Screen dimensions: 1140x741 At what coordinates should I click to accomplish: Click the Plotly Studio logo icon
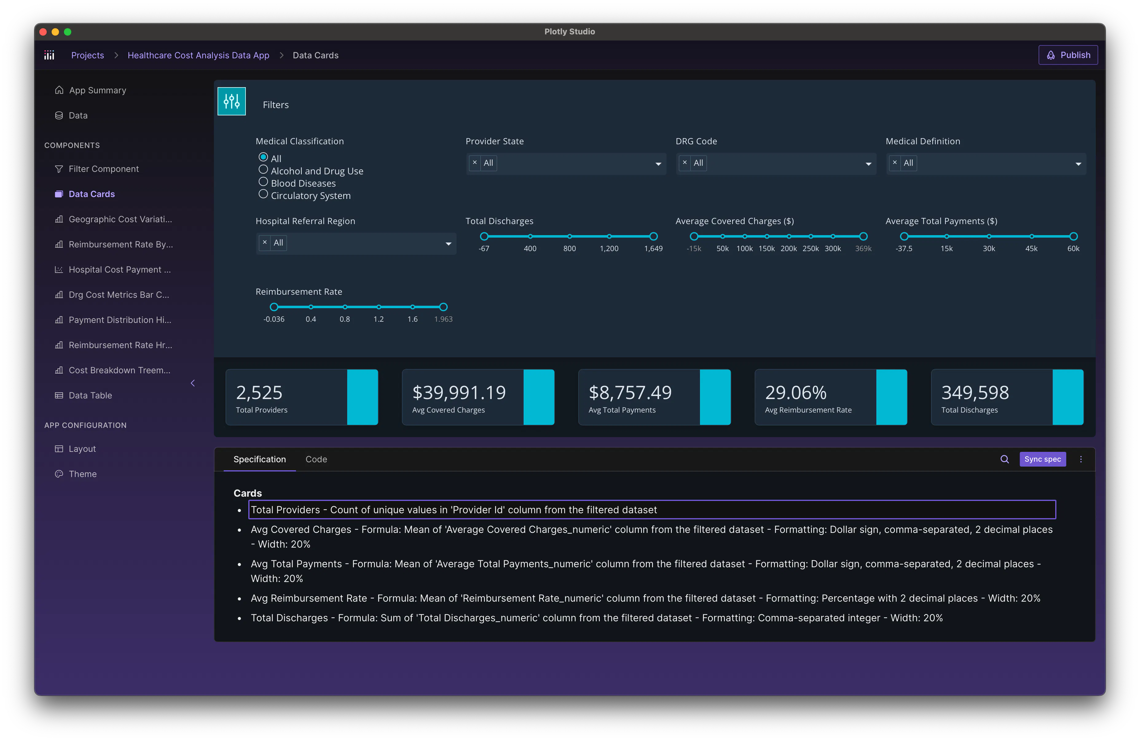[x=49, y=55]
